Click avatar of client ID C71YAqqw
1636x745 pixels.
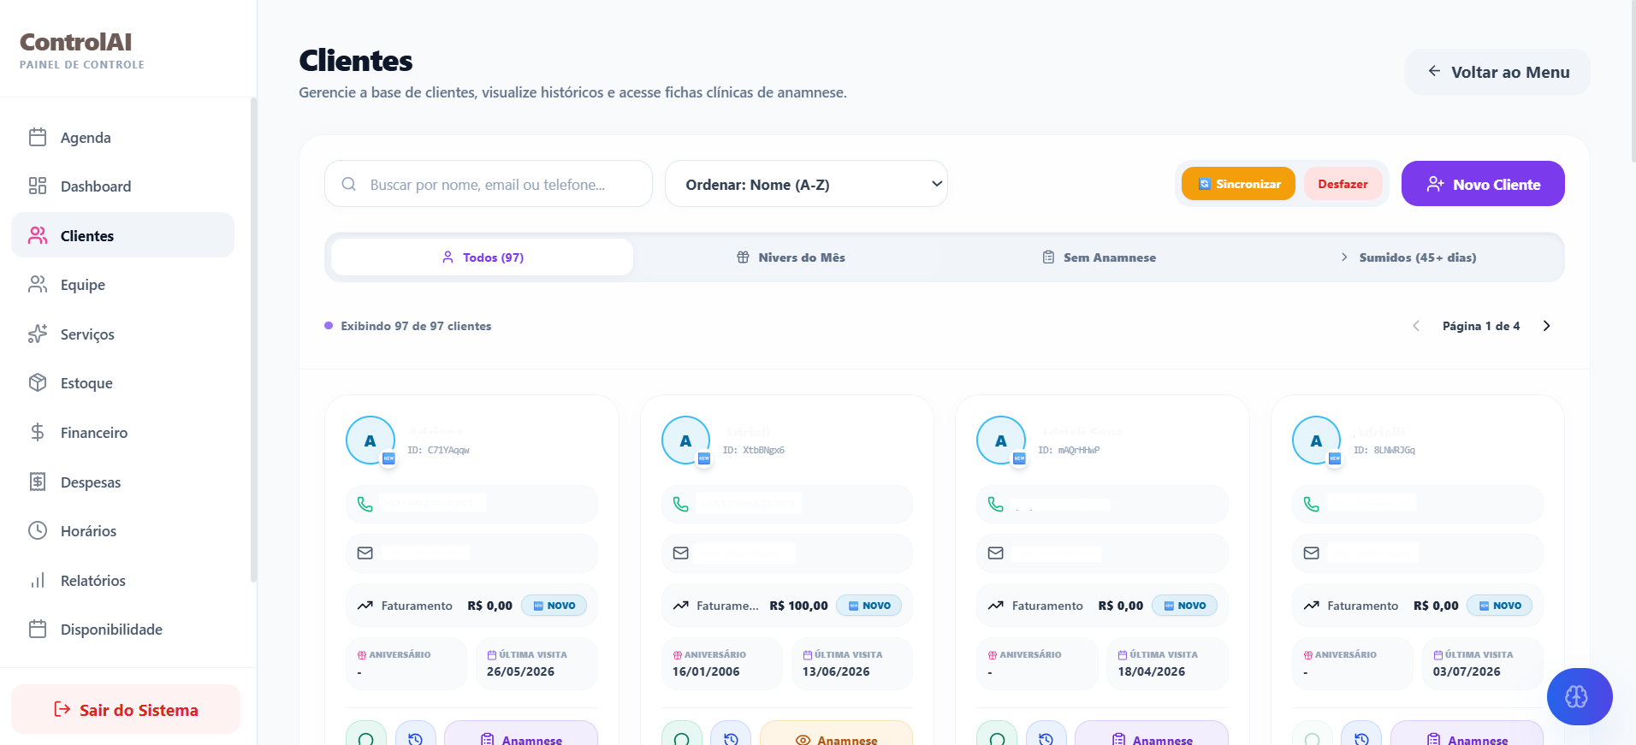pos(370,440)
